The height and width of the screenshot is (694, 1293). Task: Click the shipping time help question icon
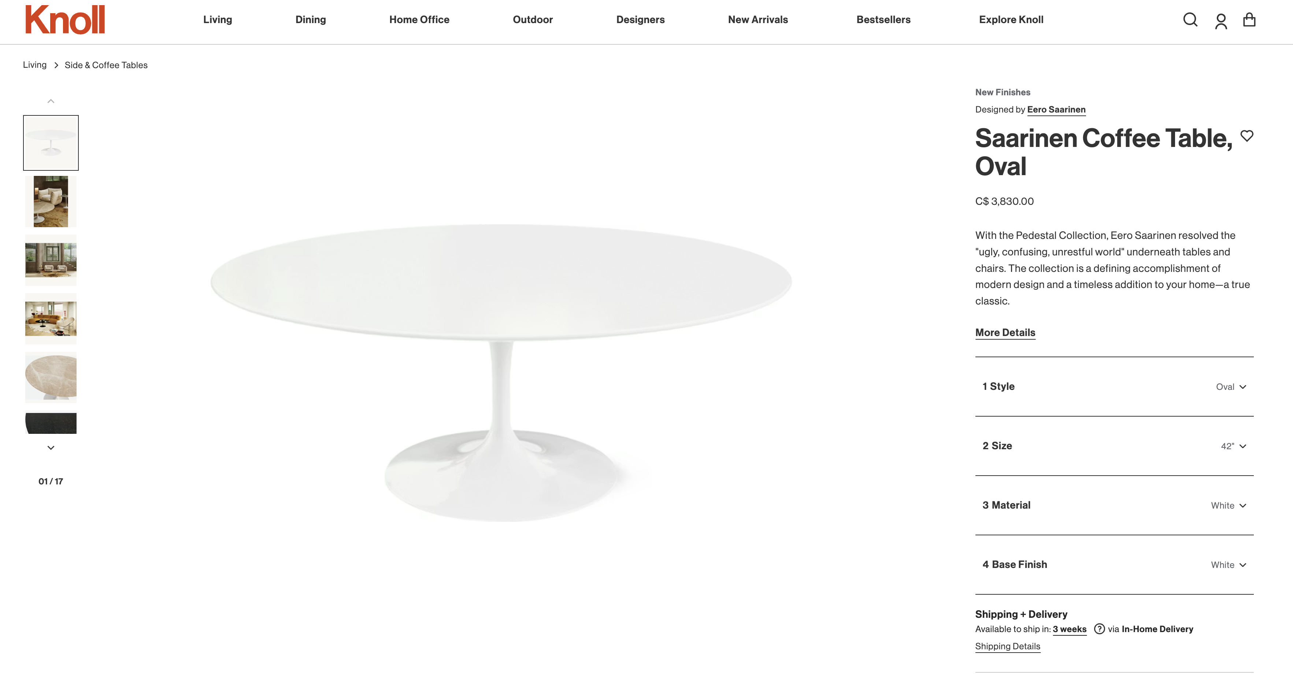tap(1099, 629)
